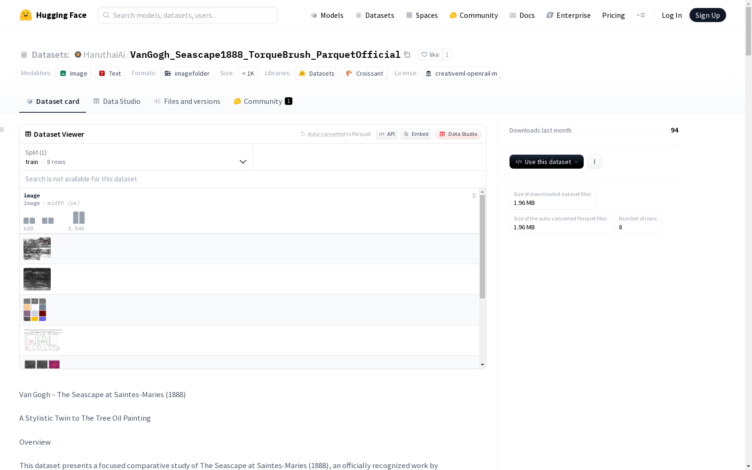
Task: Filter by Text modality tag
Action: pos(110,73)
